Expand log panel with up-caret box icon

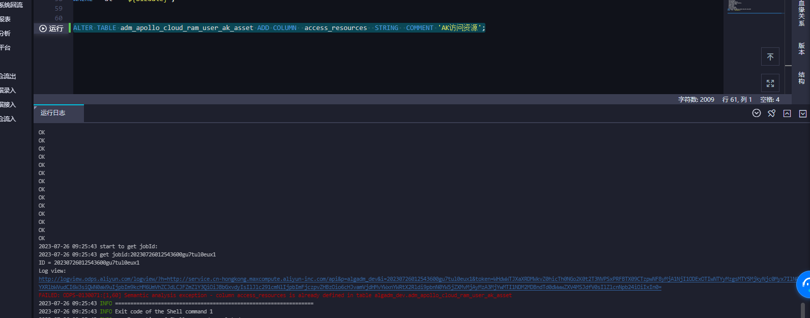(x=787, y=113)
